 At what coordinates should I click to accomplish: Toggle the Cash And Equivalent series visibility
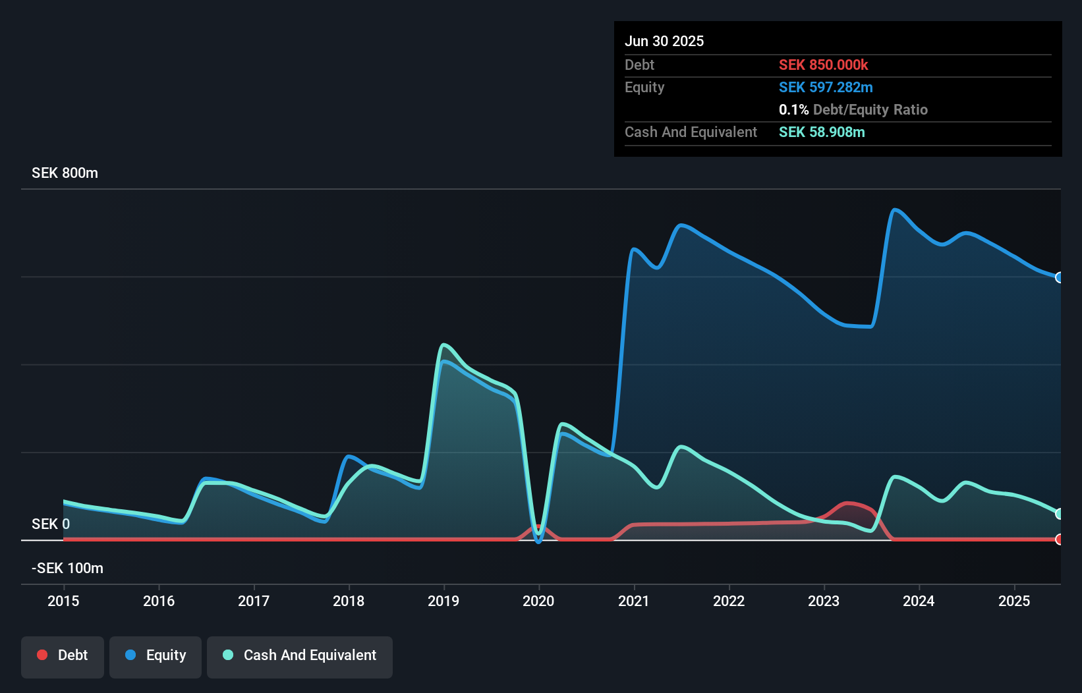(x=299, y=656)
